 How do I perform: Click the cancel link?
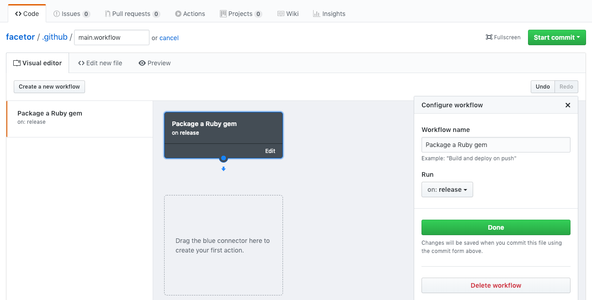(x=169, y=38)
